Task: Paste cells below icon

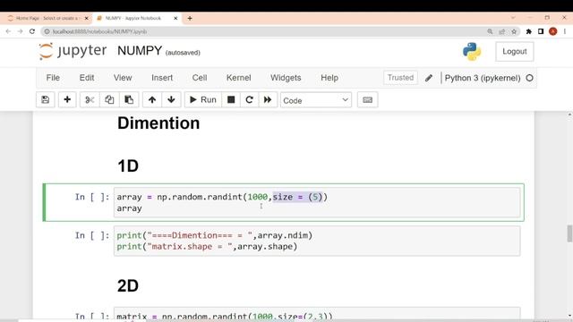Action: point(129,99)
